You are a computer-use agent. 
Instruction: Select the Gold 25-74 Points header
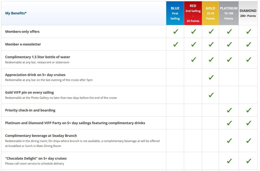210,13
